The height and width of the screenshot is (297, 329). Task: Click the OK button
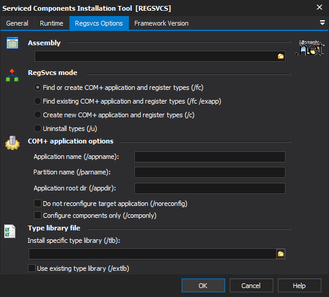pyautogui.click(x=203, y=286)
